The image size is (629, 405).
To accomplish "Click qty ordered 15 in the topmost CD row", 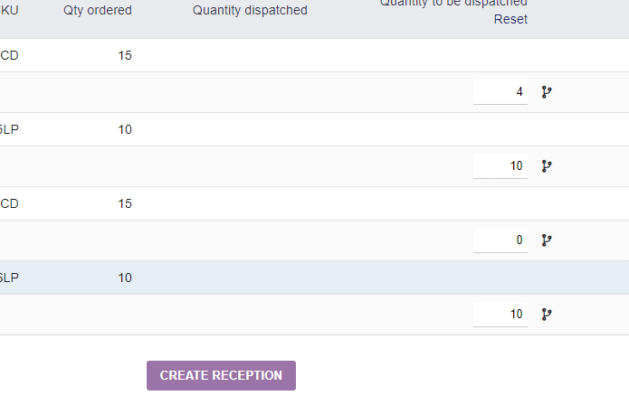I will tap(125, 55).
